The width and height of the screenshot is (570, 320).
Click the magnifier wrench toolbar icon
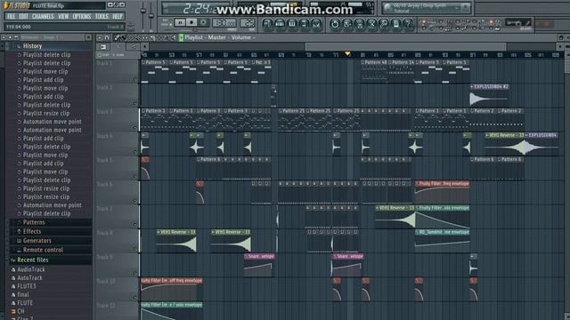[384, 24]
